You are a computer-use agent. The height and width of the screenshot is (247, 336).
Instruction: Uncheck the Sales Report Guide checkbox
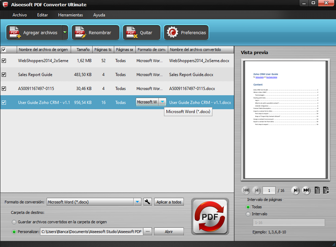click(x=4, y=75)
